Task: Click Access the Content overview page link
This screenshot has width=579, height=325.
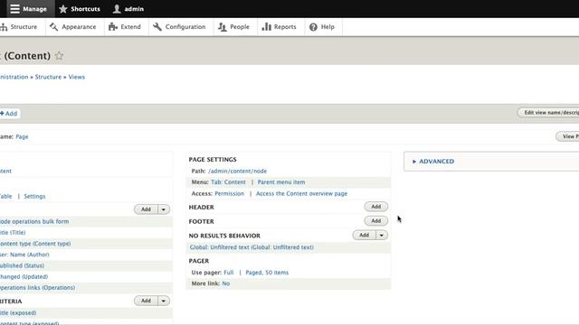Action: (x=301, y=193)
